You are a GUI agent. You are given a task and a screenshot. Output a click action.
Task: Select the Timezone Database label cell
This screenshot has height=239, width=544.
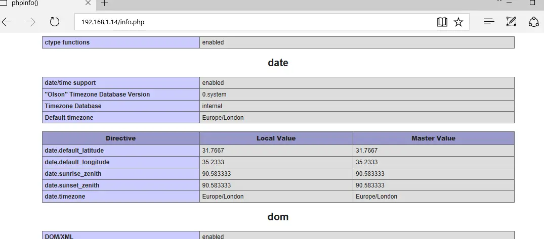pyautogui.click(x=121, y=106)
